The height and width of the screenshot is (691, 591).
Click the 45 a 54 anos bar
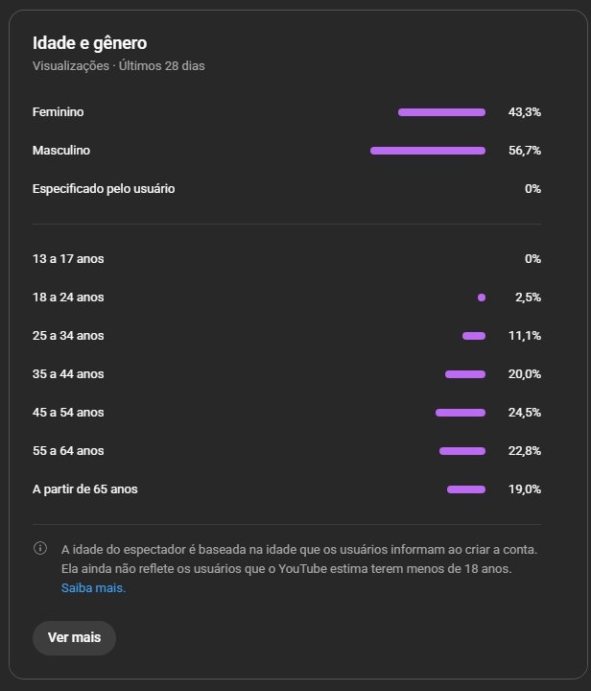pos(461,413)
